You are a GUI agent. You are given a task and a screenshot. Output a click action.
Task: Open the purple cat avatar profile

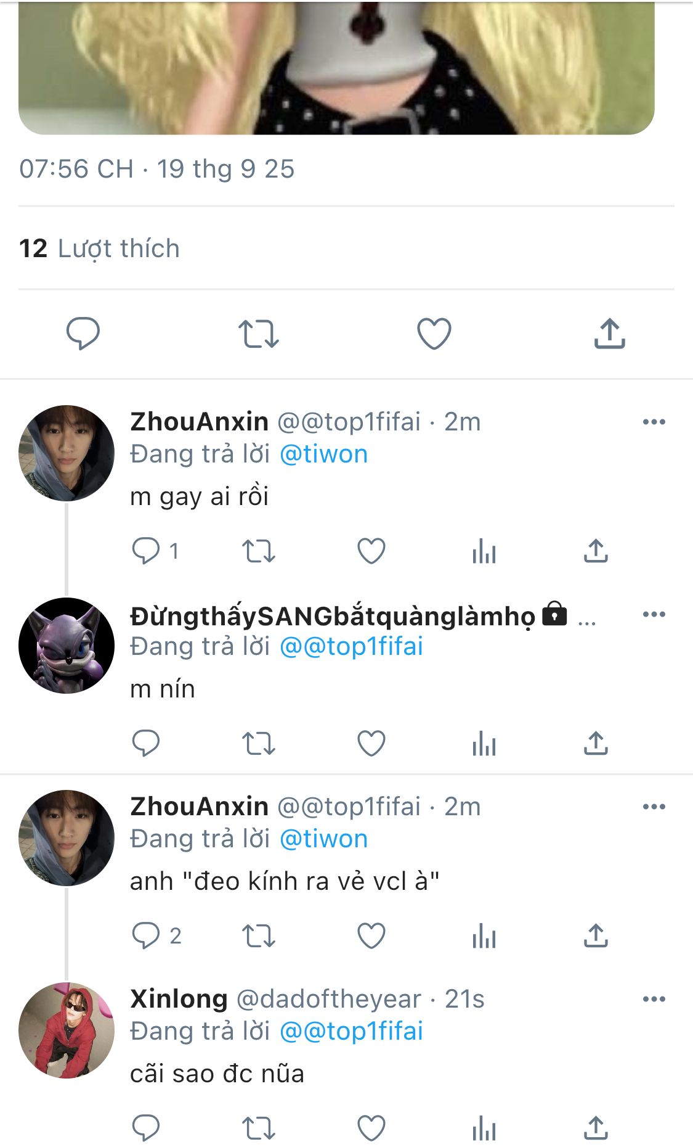pyautogui.click(x=67, y=646)
